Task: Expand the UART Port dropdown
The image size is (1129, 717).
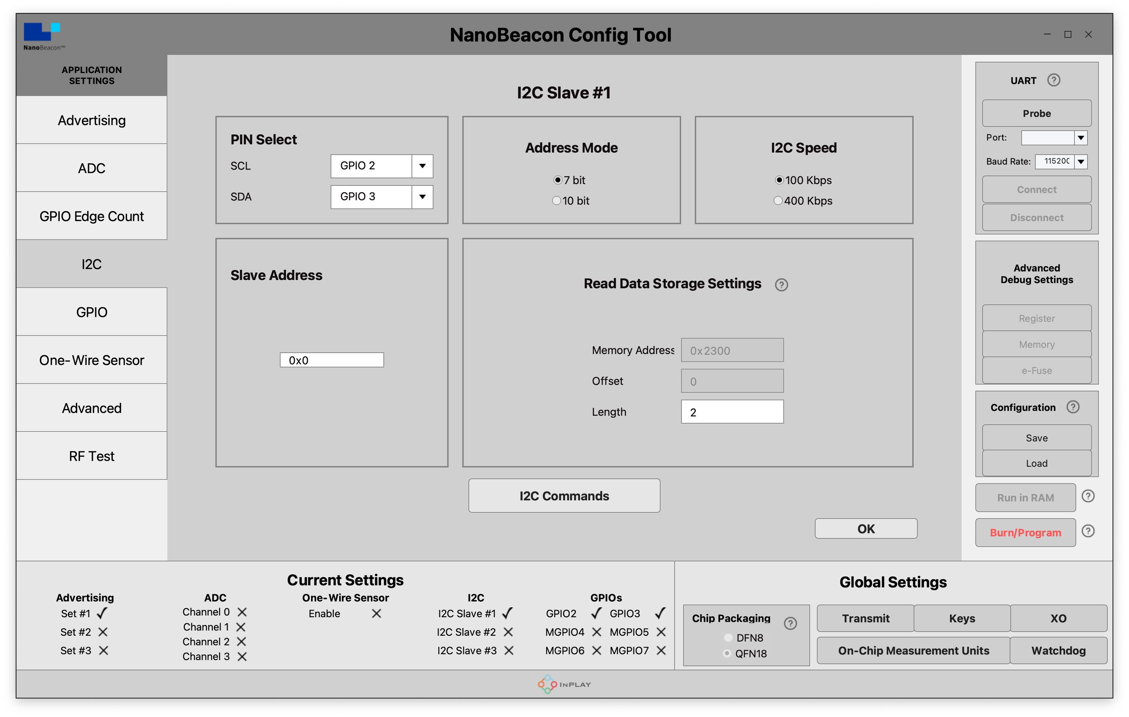Action: coord(1081,138)
